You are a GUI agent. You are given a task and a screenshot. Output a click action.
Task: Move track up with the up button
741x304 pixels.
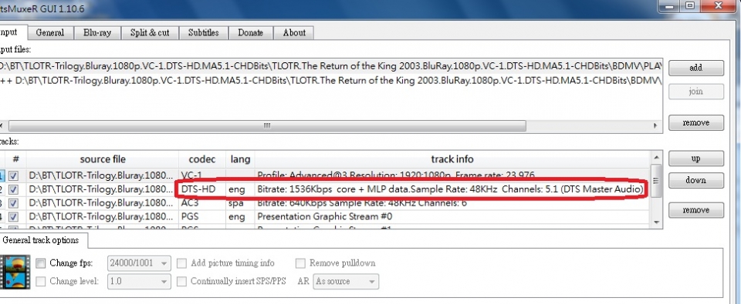[695, 159]
